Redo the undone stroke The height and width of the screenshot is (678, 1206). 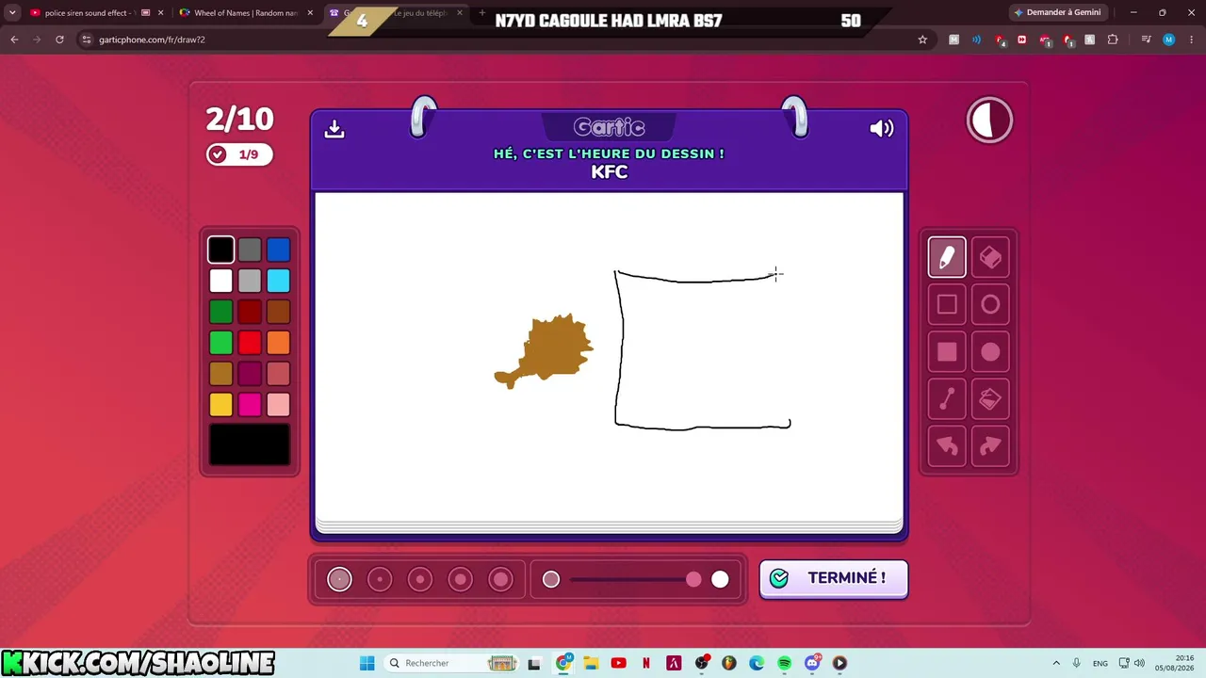click(x=990, y=446)
